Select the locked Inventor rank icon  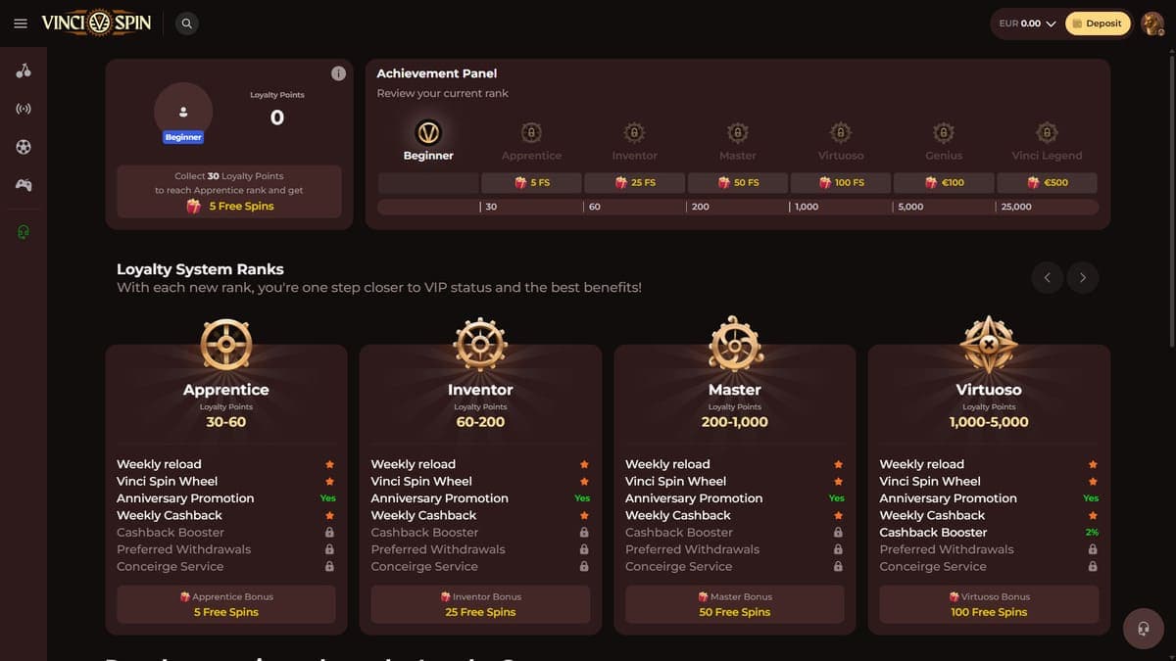634,132
